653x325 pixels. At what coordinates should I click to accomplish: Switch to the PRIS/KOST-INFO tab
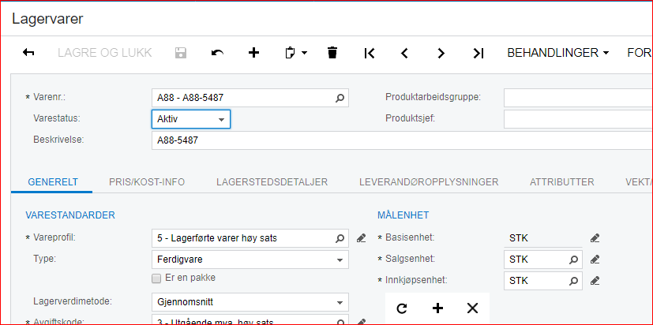[147, 182]
